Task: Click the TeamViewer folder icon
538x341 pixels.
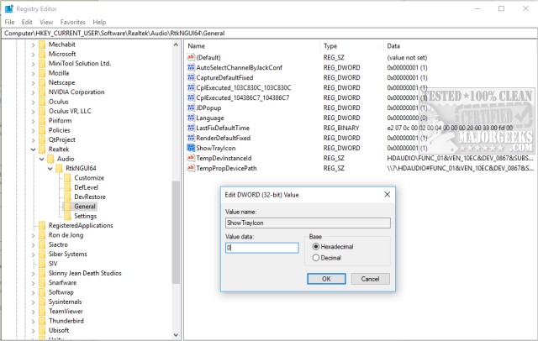Action: [x=42, y=312]
